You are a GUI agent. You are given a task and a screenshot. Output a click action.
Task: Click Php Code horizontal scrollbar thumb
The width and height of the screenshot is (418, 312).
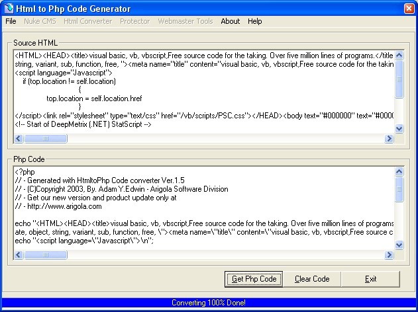(45, 254)
